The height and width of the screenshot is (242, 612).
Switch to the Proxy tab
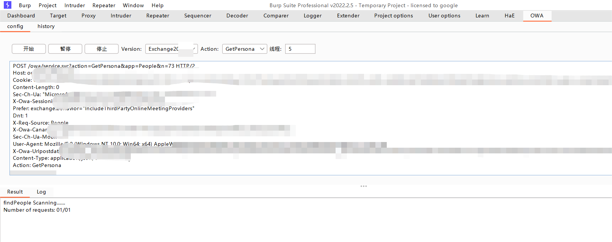coord(88,16)
